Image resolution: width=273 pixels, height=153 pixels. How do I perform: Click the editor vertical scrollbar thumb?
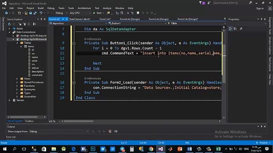[x=224, y=63]
